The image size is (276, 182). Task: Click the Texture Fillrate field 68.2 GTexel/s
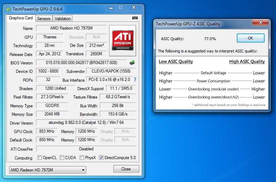(118, 97)
